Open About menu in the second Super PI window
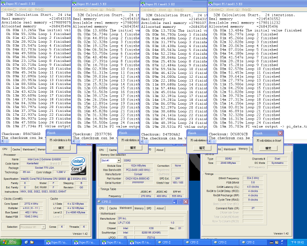 pos(96,10)
